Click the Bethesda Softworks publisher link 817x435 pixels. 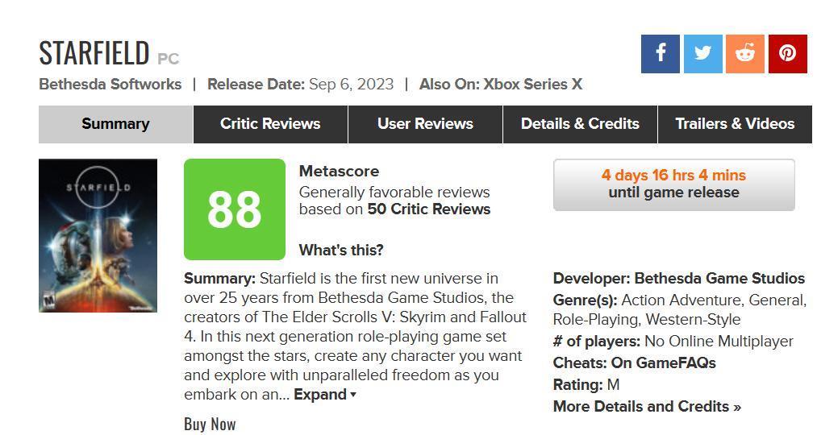point(110,85)
